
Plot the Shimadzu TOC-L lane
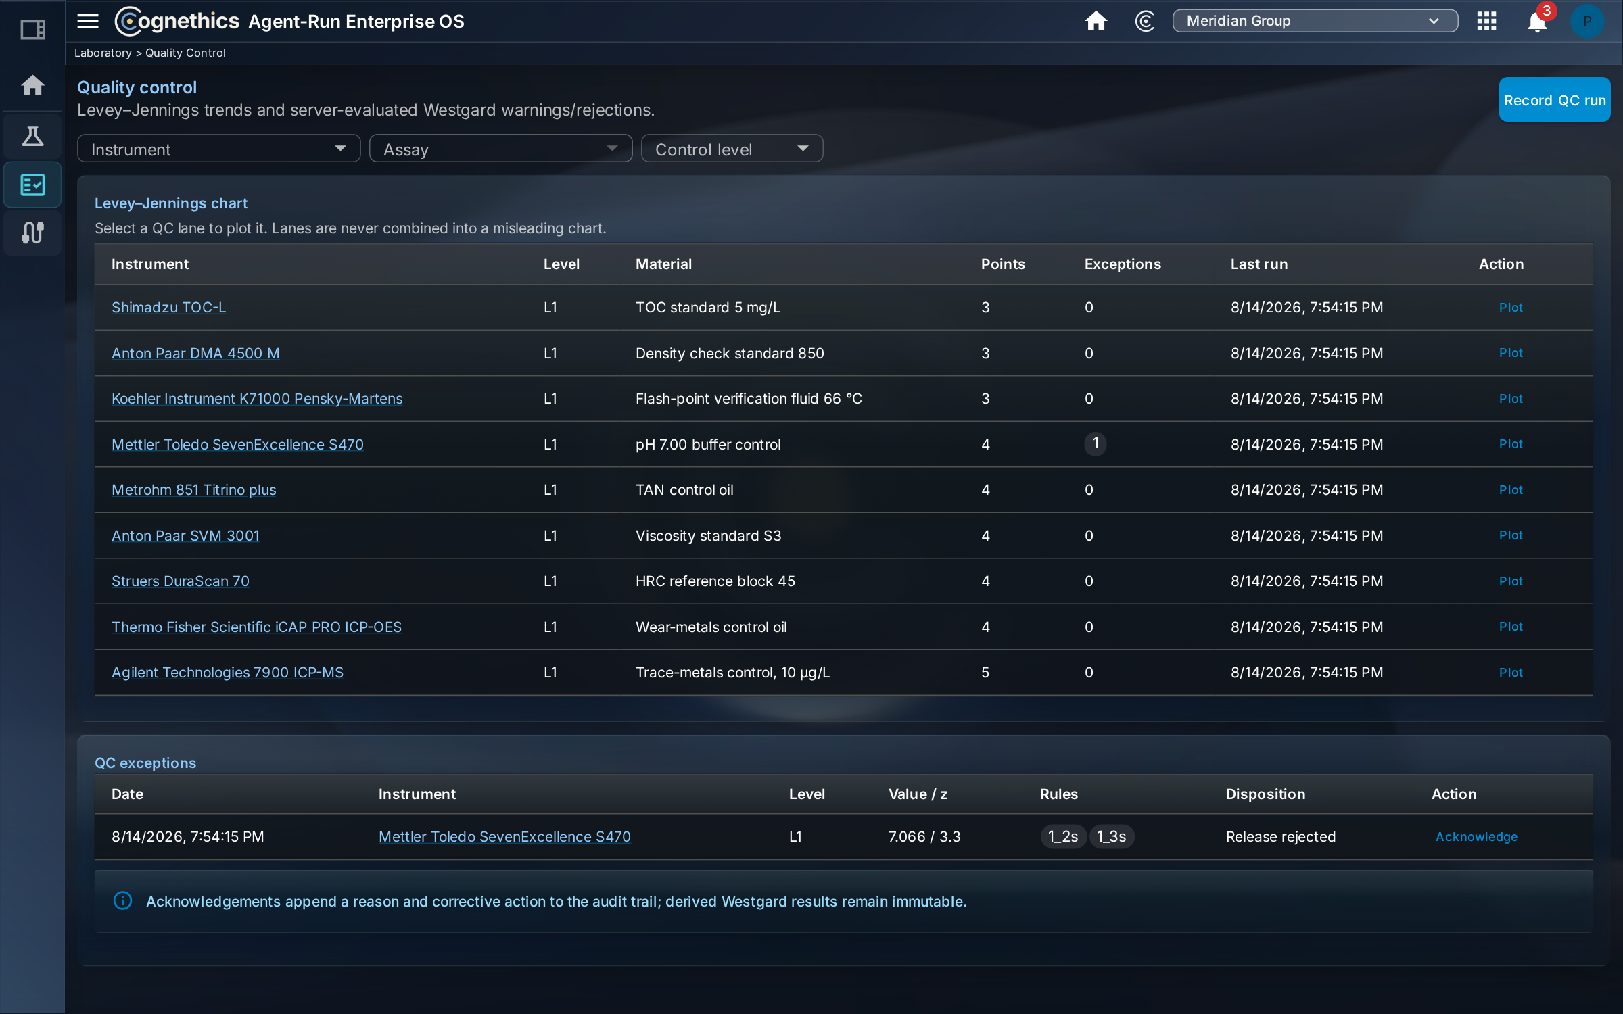click(1511, 307)
